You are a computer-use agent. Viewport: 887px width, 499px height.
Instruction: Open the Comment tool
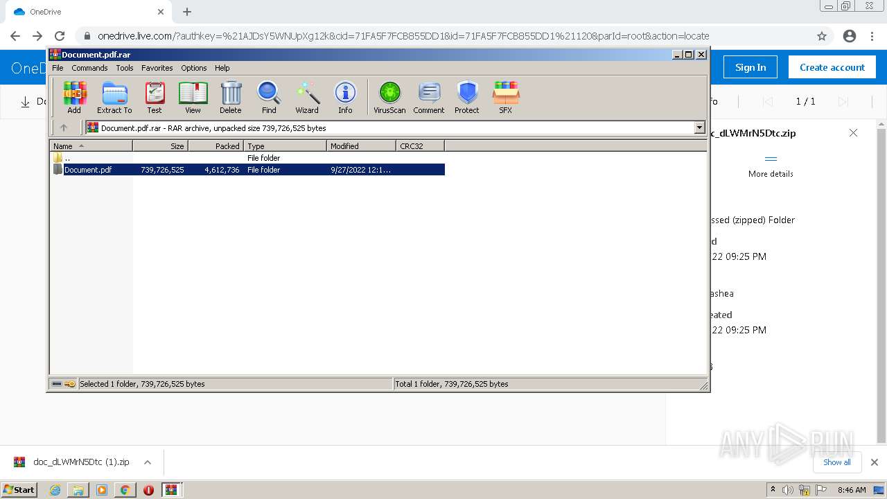click(429, 97)
